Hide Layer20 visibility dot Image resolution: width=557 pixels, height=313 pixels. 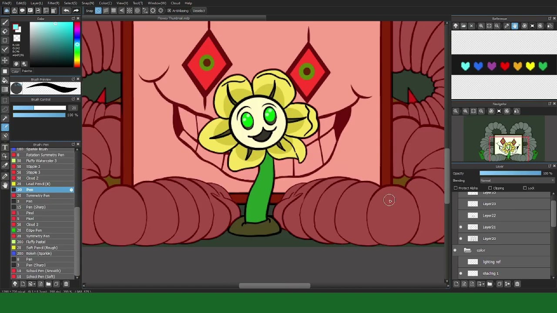pos(461,239)
